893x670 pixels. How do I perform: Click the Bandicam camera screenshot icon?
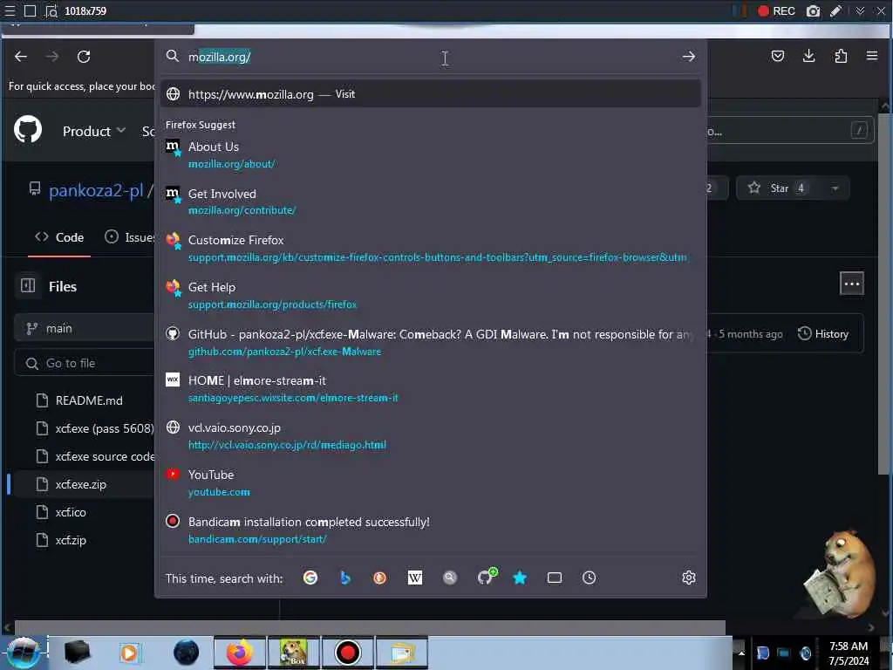pos(814,10)
